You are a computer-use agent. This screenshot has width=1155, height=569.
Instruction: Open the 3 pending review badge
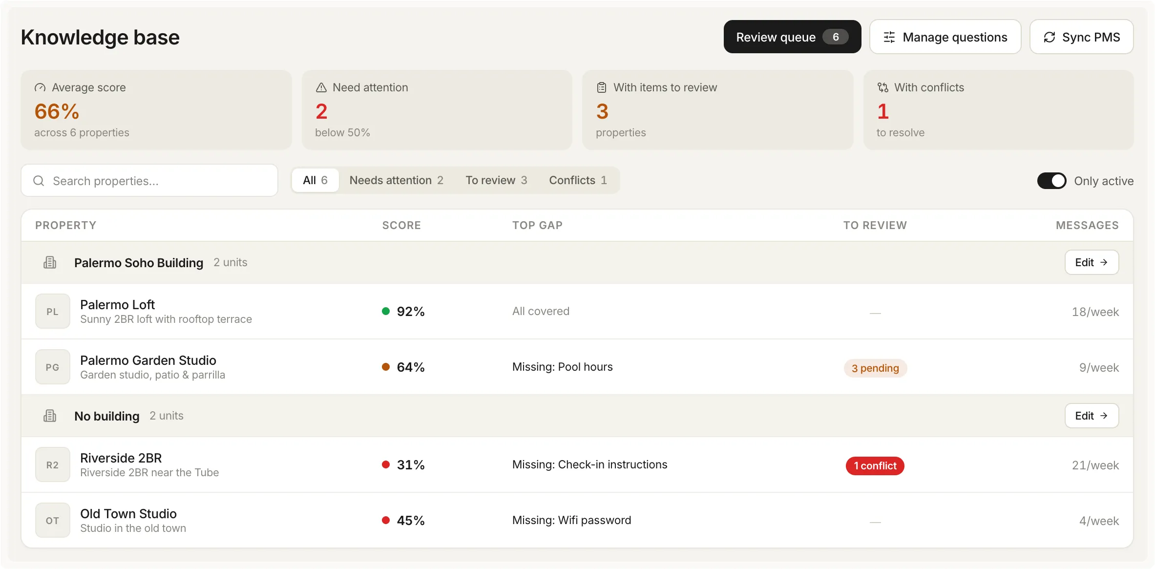tap(875, 368)
